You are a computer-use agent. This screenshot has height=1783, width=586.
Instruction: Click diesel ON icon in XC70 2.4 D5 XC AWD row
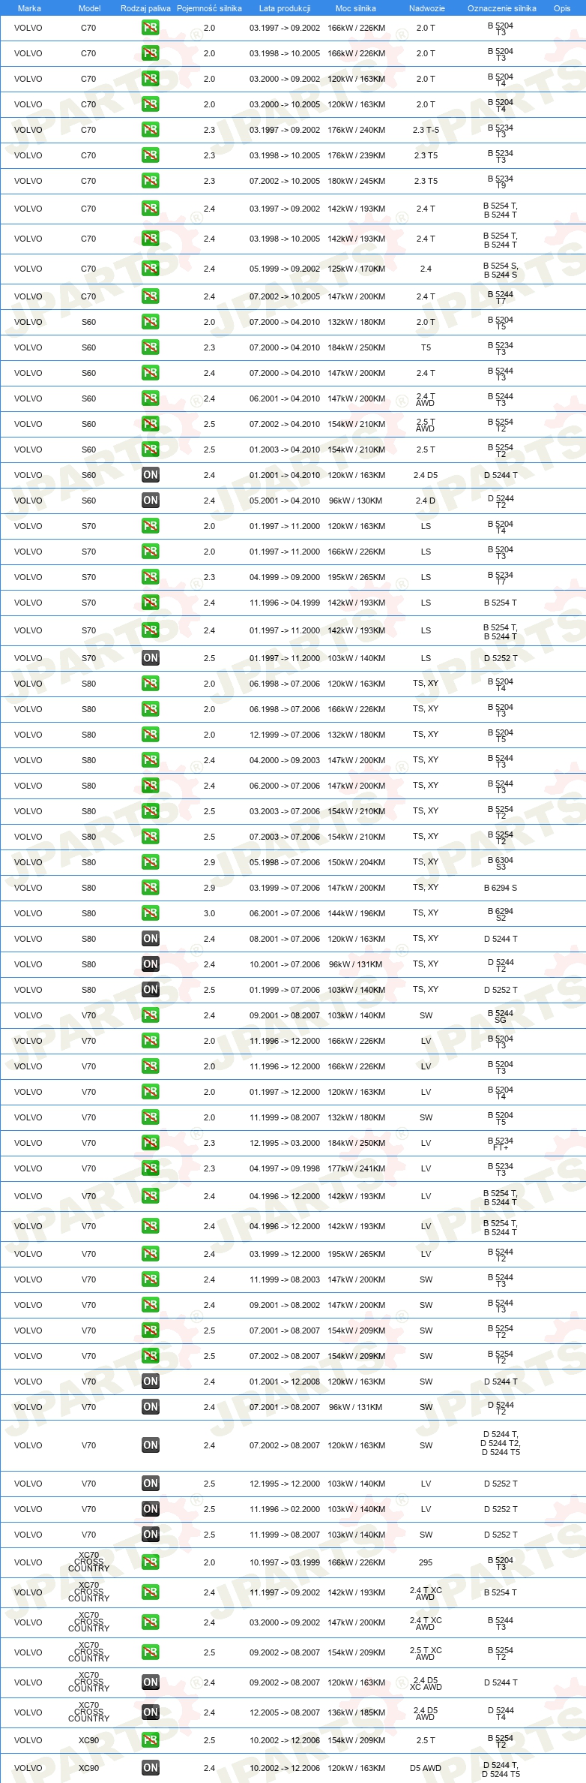(x=150, y=1682)
